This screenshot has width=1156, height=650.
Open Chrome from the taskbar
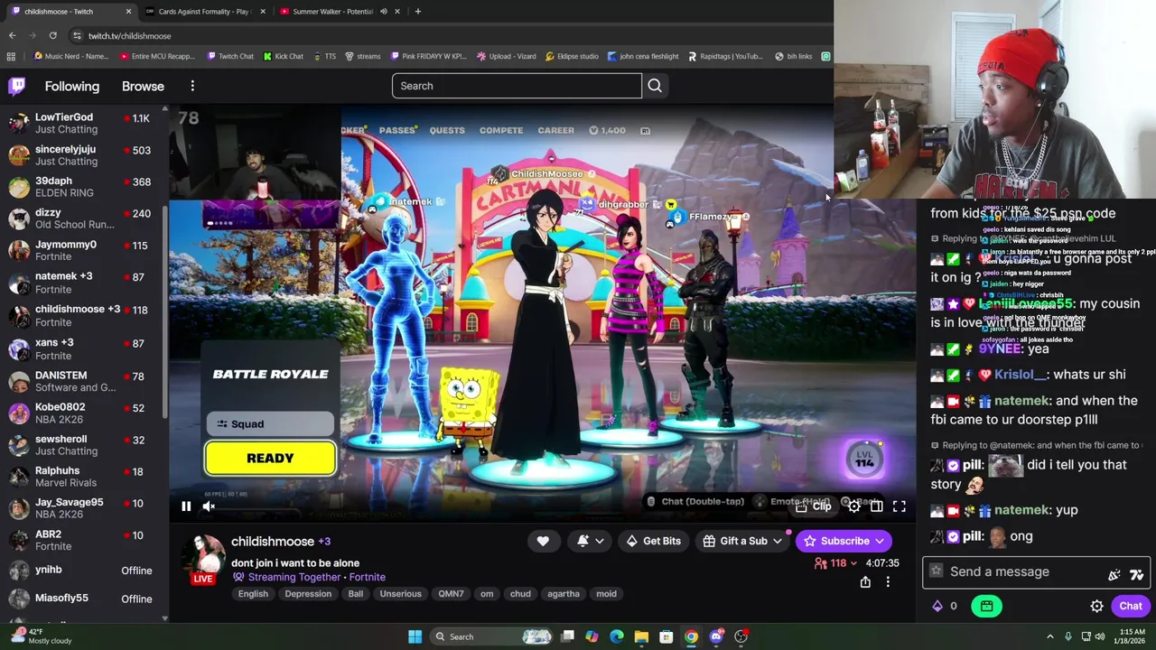pyautogui.click(x=691, y=636)
